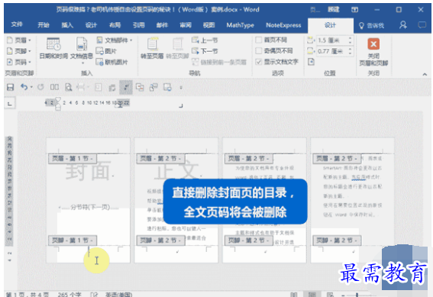Click the two-page Read Mode icon
Viewport: 433px width, 297px height.
click(x=54, y=87)
